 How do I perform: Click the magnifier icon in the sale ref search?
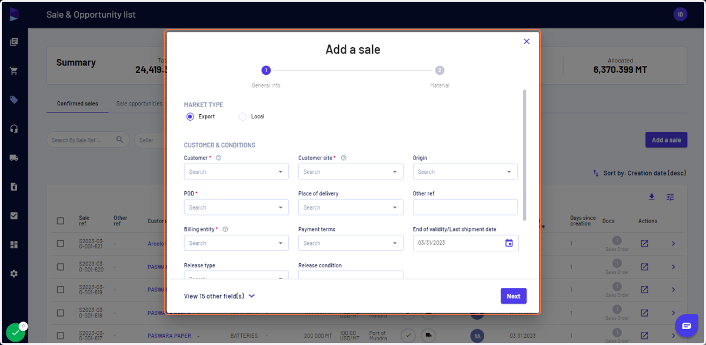pos(120,140)
